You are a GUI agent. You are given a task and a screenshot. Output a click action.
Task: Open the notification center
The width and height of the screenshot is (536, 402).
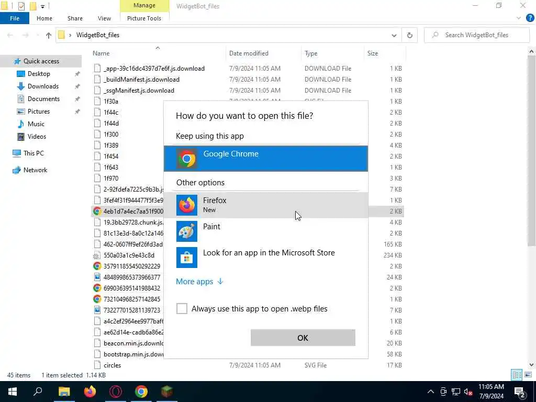click(x=520, y=392)
